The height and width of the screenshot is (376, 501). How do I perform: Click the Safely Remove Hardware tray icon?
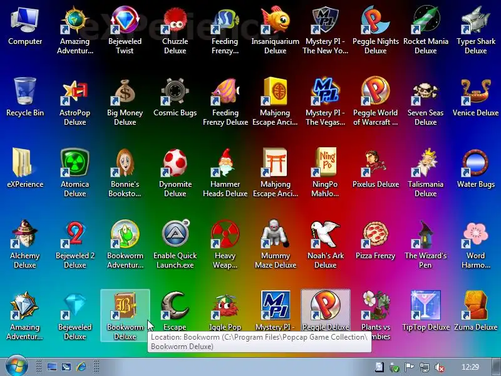(x=395, y=367)
